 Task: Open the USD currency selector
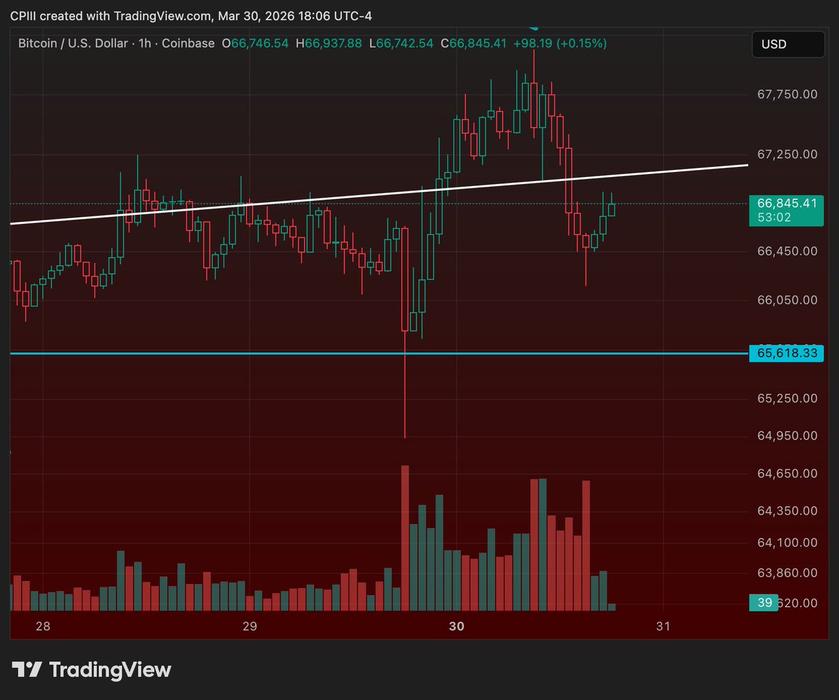point(788,44)
